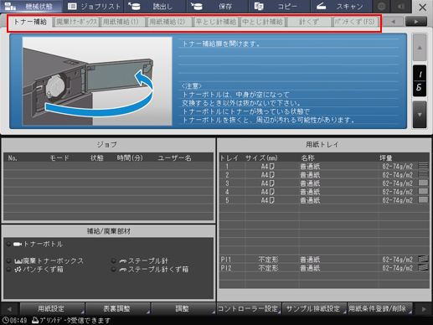433x325 pixels.
Task: Select tray 4 row in paper tray list
Action: click(x=324, y=192)
